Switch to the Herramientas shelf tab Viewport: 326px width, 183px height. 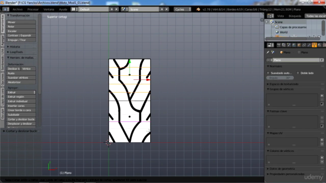click(x=3, y=23)
